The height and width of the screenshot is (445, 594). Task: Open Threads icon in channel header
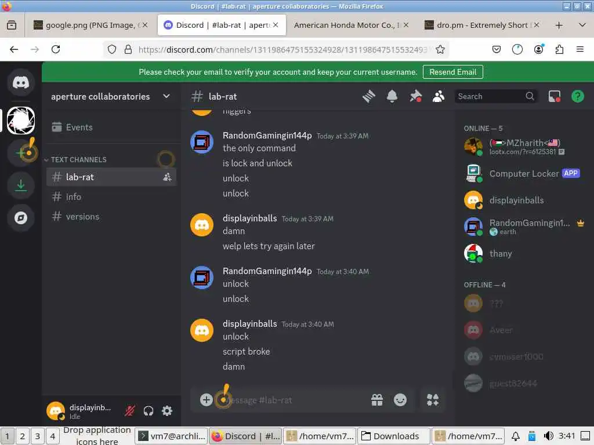pyautogui.click(x=368, y=97)
